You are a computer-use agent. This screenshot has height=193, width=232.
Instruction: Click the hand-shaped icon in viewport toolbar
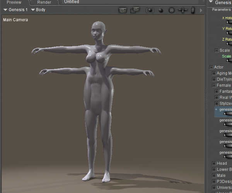pos(193,10)
